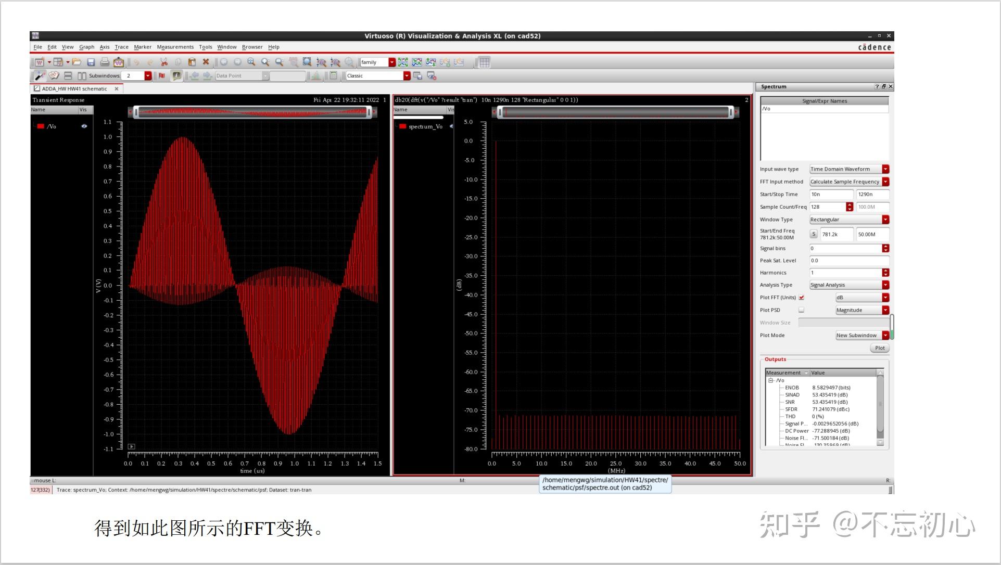
Task: Click the save floppy disk icon
Action: tap(91, 62)
